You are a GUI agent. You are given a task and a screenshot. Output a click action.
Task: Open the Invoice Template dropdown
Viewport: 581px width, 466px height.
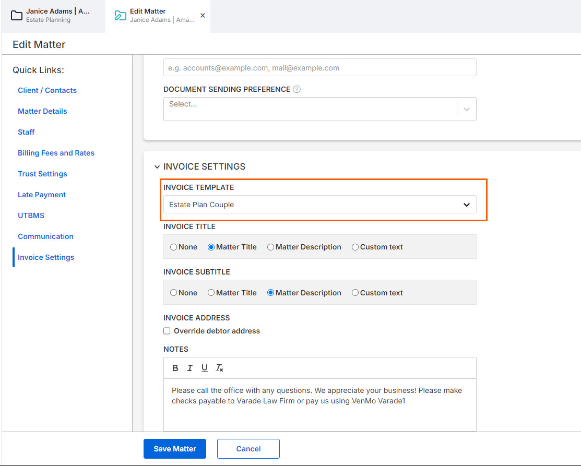pos(319,205)
